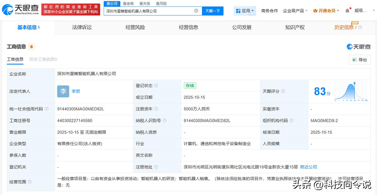The image size is (377, 195).
Task: Select the 查老板 search mode
Action: pos(128,4)
